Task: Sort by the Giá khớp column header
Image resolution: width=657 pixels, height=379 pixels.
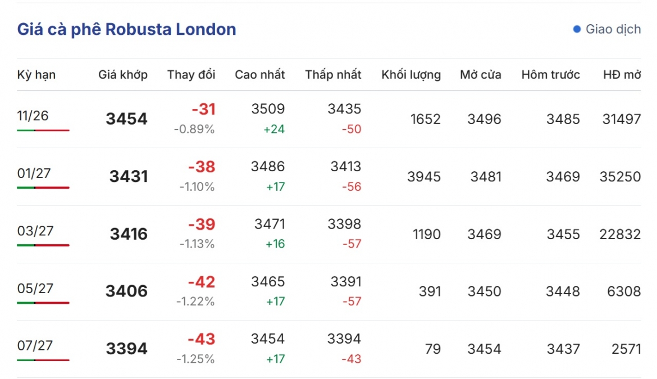Action: tap(123, 75)
